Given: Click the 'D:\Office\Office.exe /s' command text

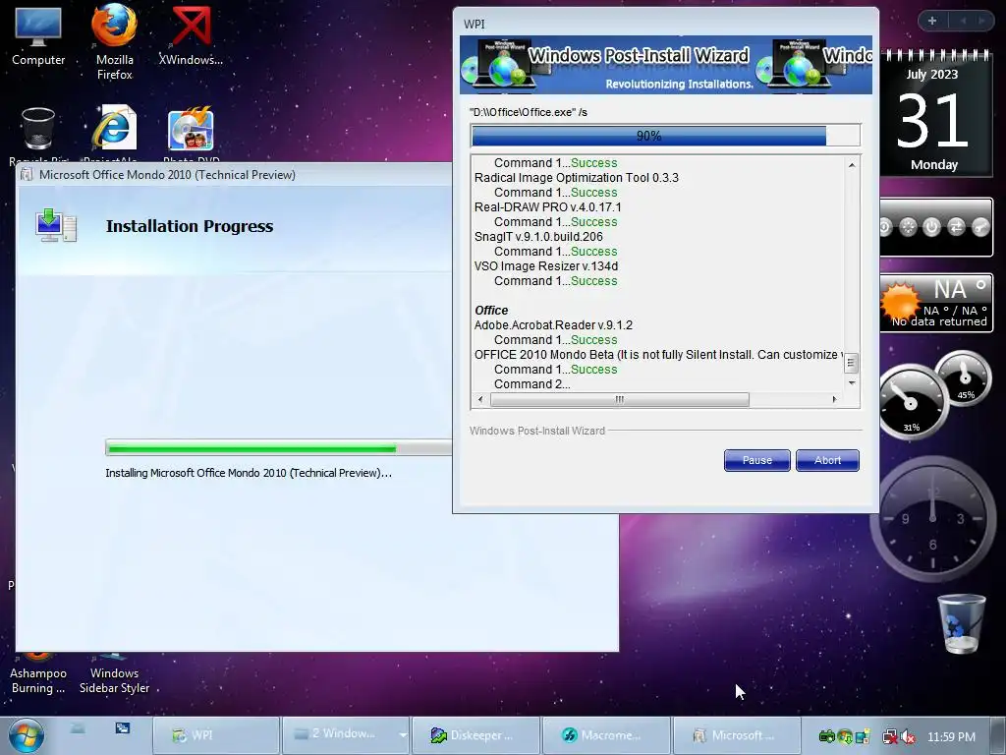Looking at the screenshot, I should pyautogui.click(x=528, y=112).
